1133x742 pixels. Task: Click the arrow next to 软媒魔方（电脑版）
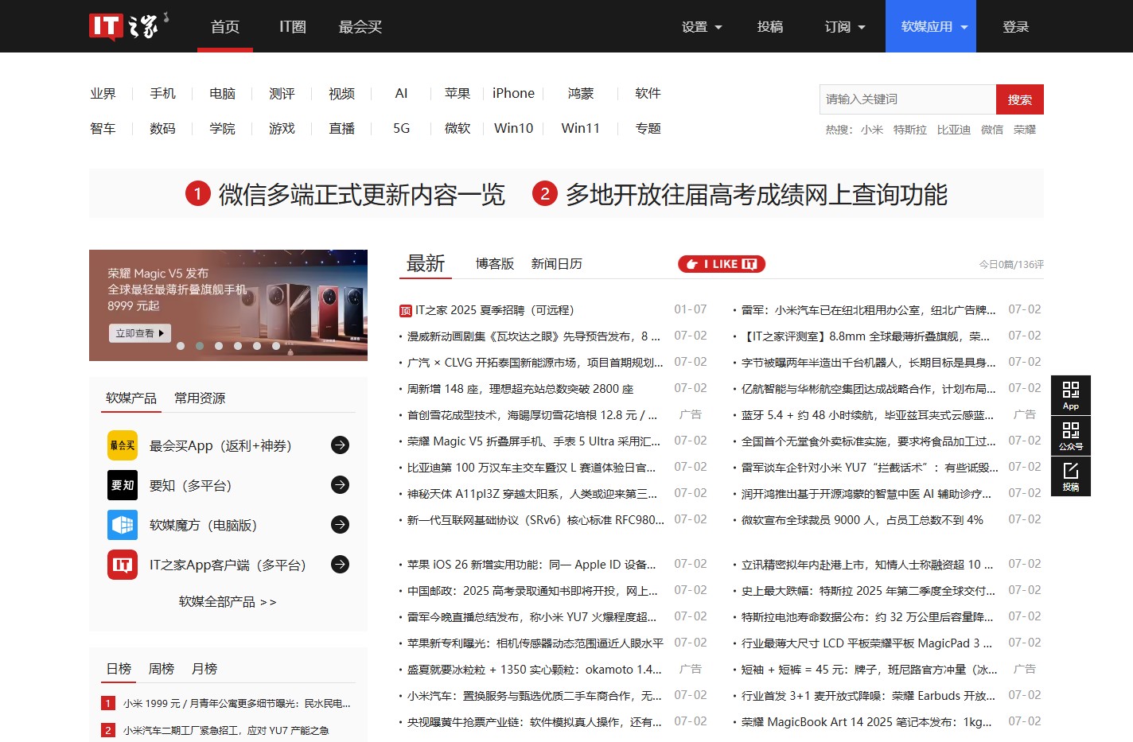[x=340, y=525]
